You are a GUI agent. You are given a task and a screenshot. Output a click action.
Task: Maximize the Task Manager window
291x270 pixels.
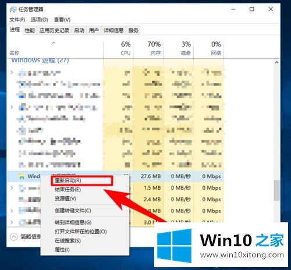click(x=252, y=9)
